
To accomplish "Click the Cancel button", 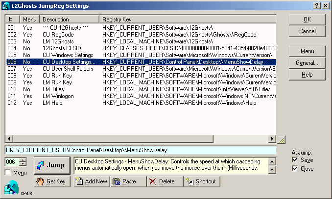I will point(307,31).
